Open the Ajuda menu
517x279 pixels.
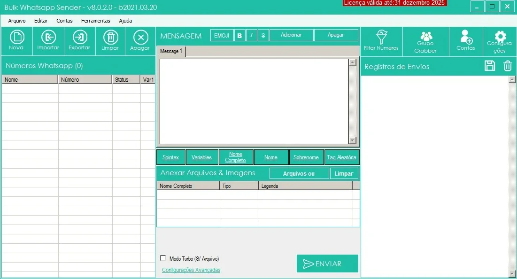(x=126, y=21)
